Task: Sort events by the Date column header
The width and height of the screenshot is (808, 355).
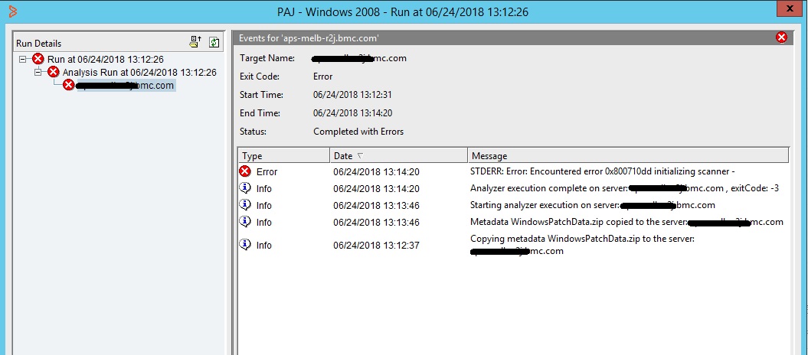Action: pos(398,156)
